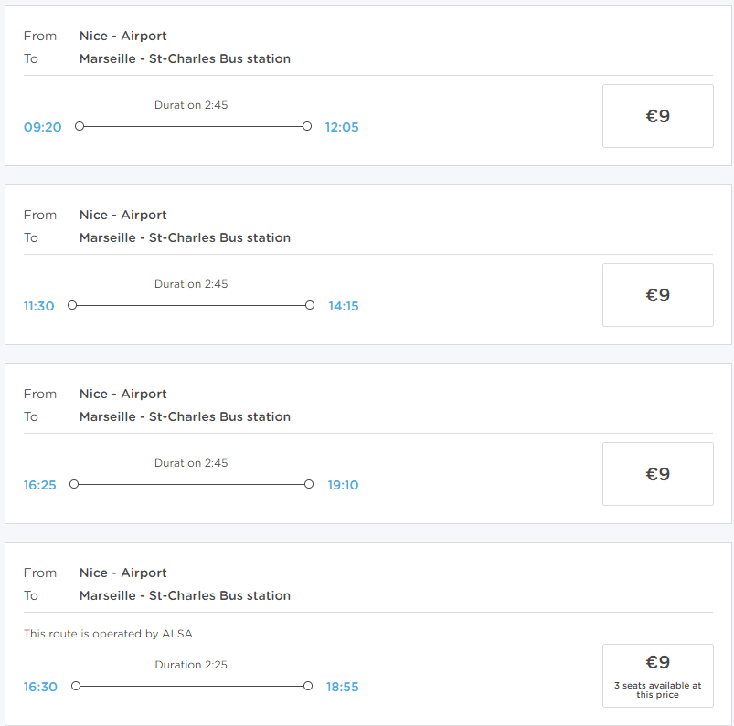Select the €9 fare with 3 seats available

(x=657, y=663)
